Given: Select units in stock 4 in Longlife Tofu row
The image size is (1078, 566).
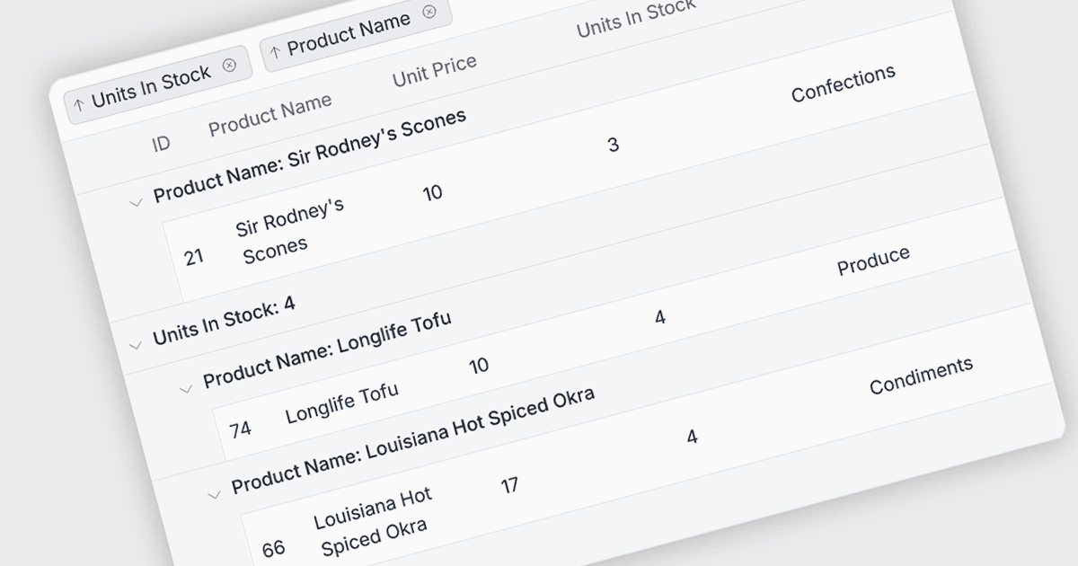Looking at the screenshot, I should (660, 317).
